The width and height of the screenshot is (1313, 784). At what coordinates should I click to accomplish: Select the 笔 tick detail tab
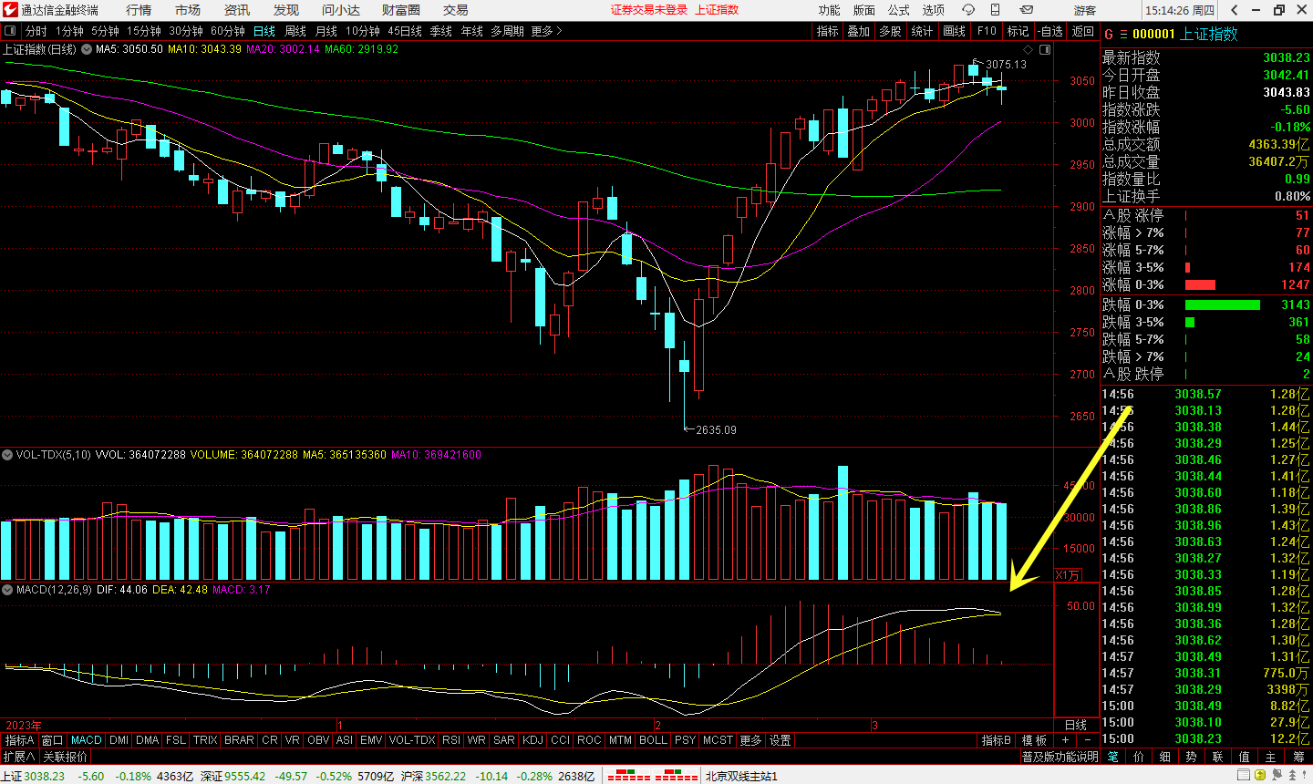click(1112, 757)
